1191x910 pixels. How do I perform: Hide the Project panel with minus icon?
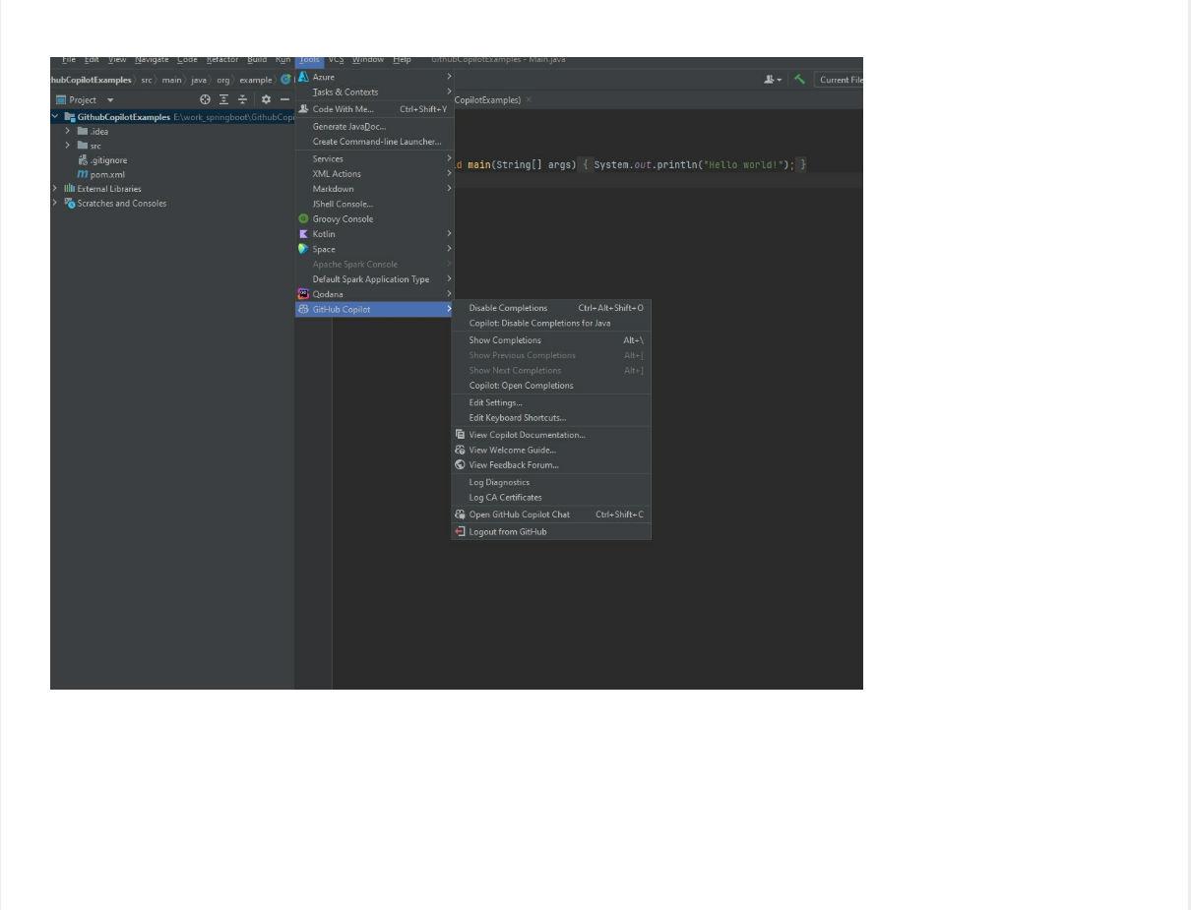click(x=284, y=99)
